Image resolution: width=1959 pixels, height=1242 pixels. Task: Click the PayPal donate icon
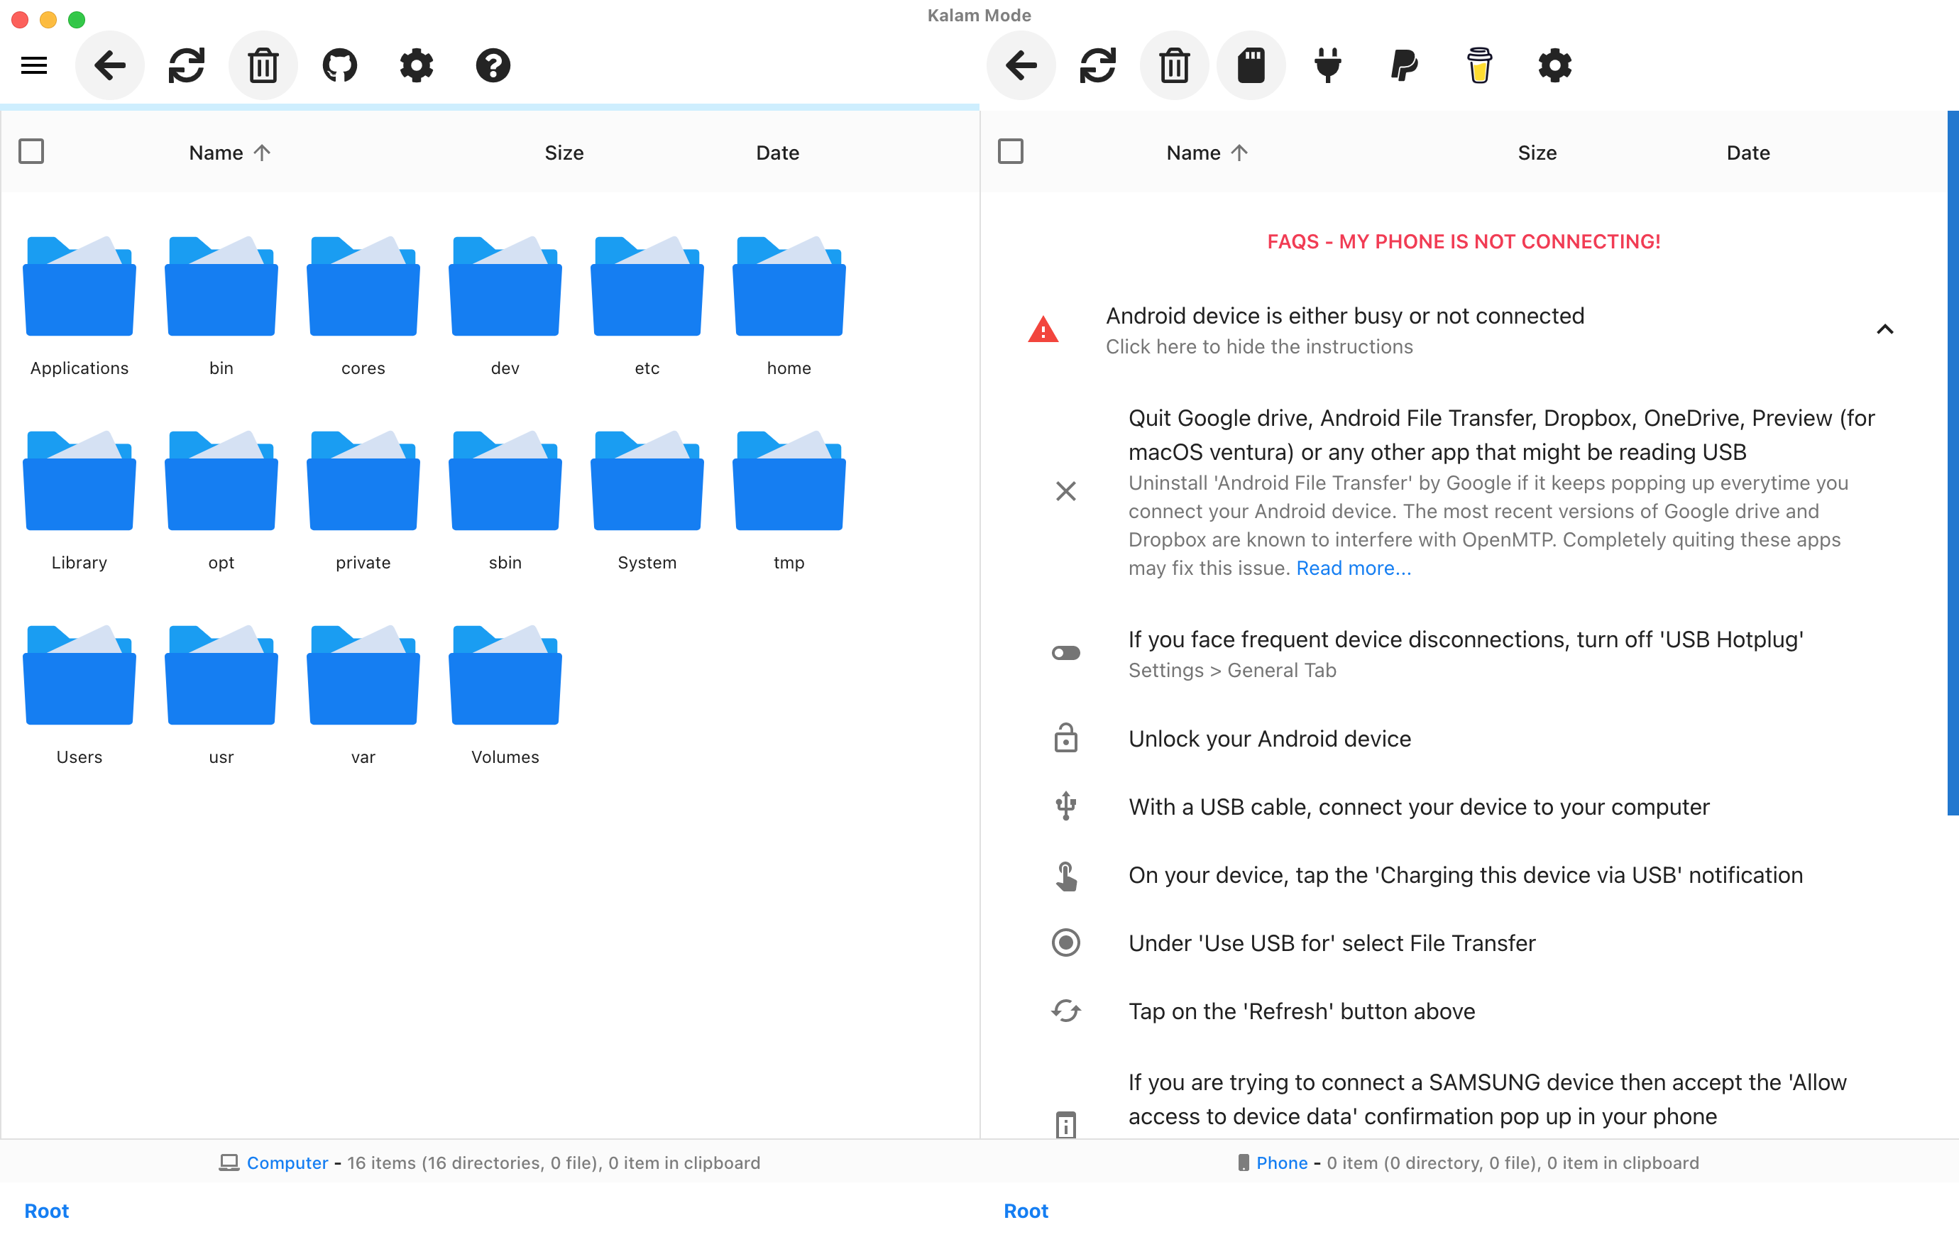[x=1403, y=65]
